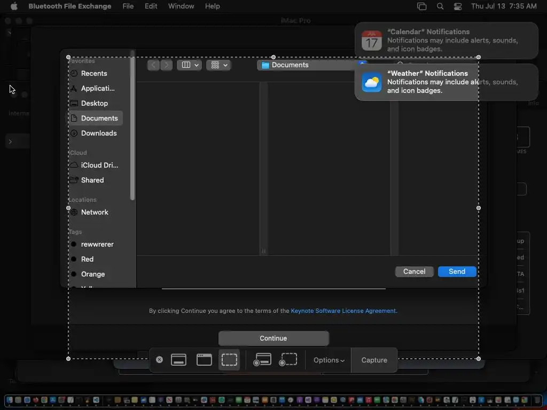Open Bluetooth File Exchange menu

[x=70, y=6]
